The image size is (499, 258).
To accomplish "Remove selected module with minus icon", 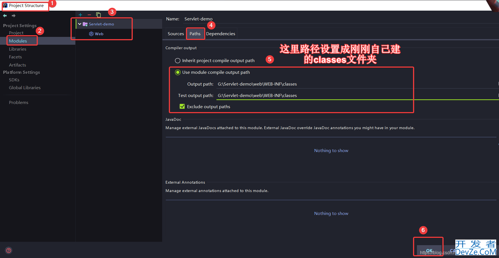I will tap(89, 15).
